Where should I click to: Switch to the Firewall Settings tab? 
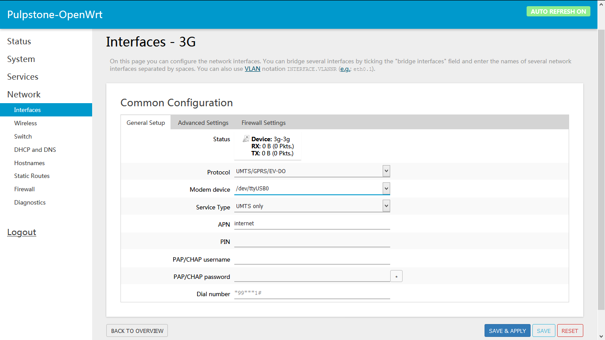pos(263,123)
